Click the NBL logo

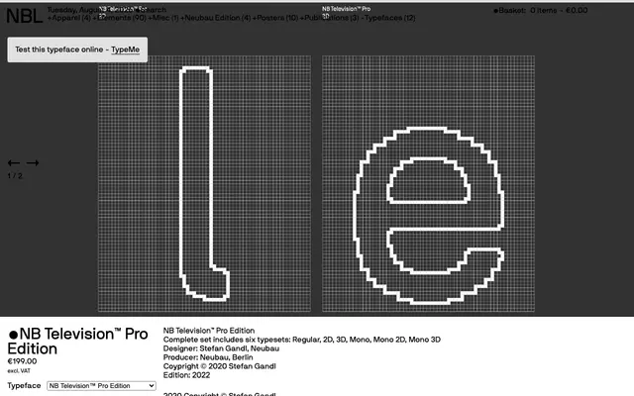click(24, 16)
